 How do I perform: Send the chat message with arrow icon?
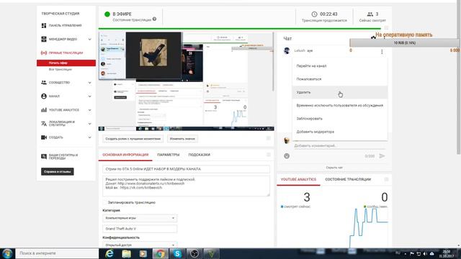pyautogui.click(x=382, y=156)
